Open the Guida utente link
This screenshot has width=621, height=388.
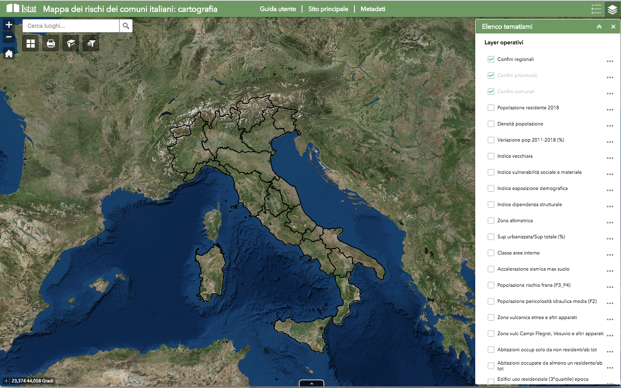[278, 9]
